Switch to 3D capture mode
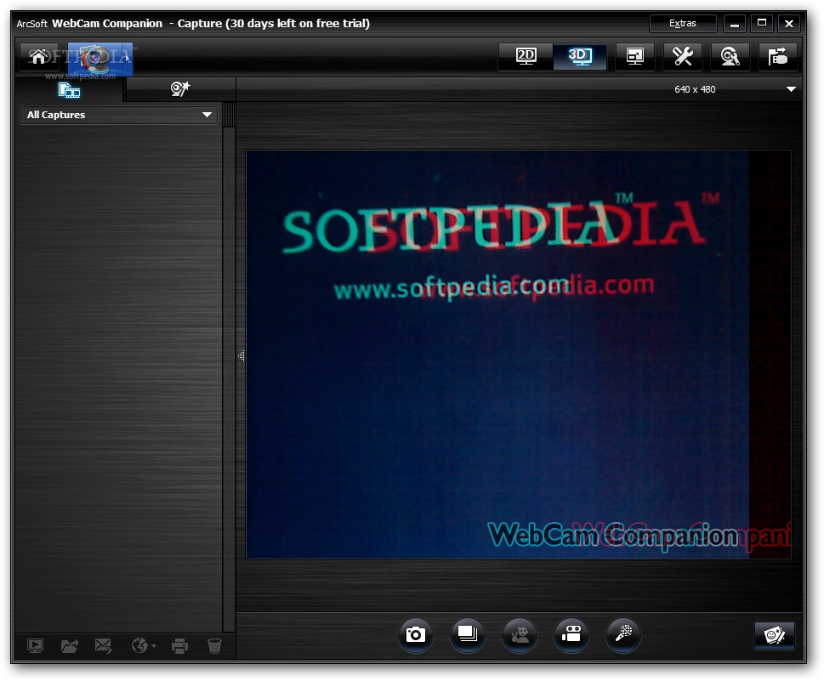Viewport: 824px width, 681px height. click(580, 56)
